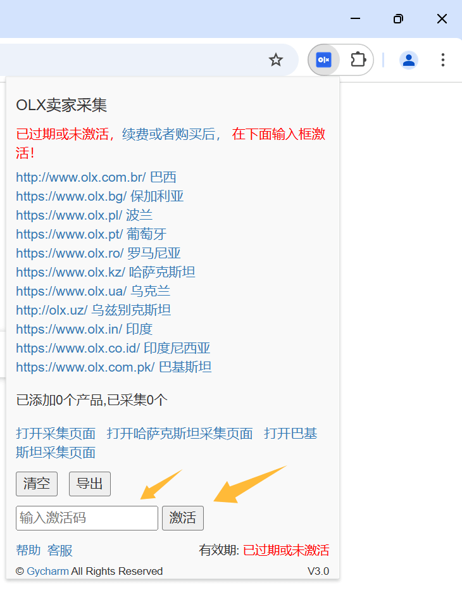Viewport: 462px width, 590px height.
Task: Open the Chrome profile avatar
Action: [x=409, y=60]
